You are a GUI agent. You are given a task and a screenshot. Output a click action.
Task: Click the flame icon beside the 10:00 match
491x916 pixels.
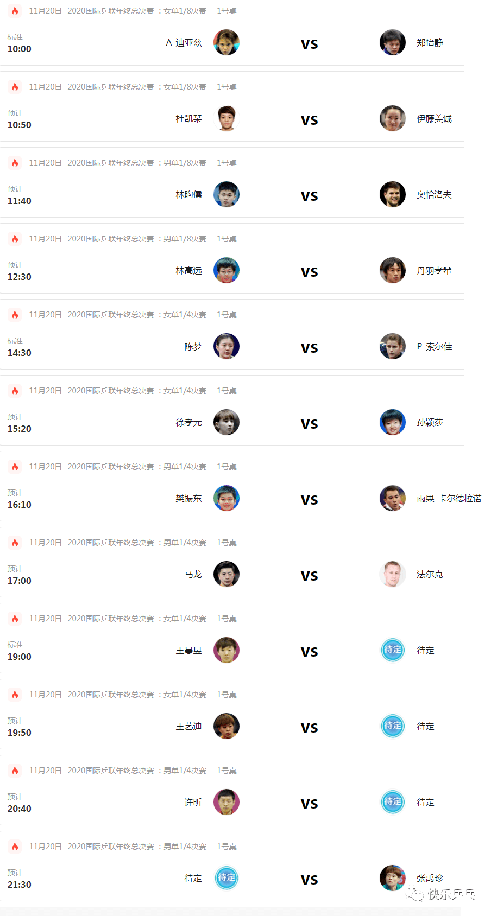point(15,11)
